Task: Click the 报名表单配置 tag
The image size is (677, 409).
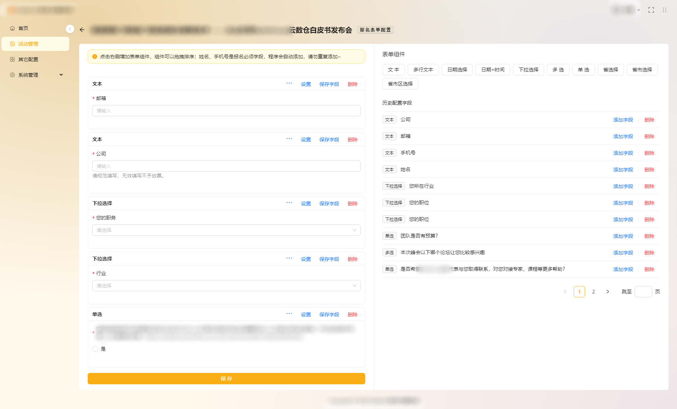Action: 375,30
